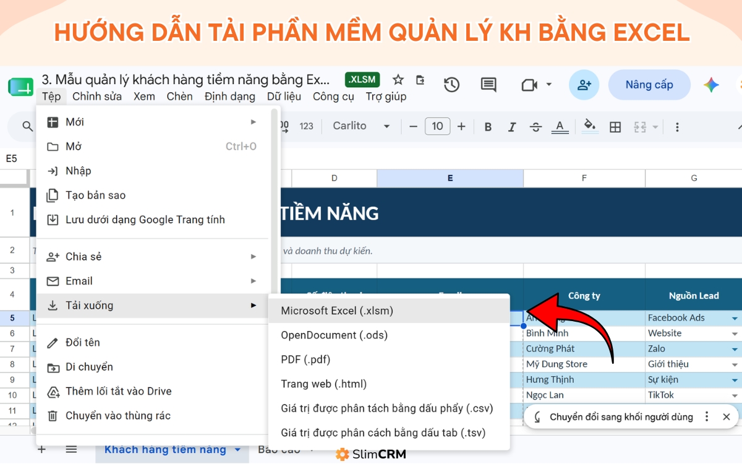Open the merge cells dropdown arrow
Screen dimensions: 742x464
655,127
